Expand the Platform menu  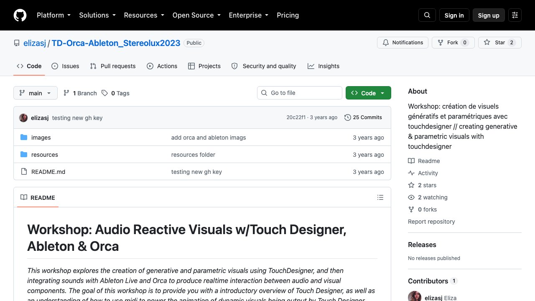53,15
